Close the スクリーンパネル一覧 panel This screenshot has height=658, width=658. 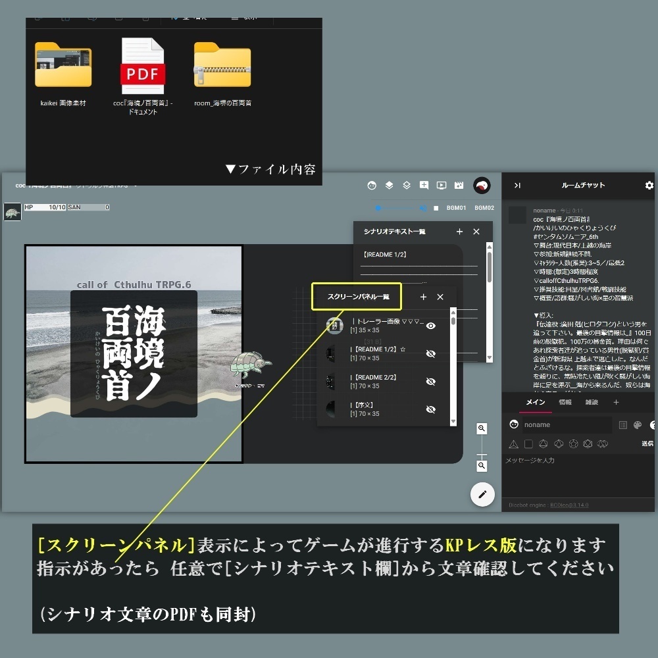[440, 297]
